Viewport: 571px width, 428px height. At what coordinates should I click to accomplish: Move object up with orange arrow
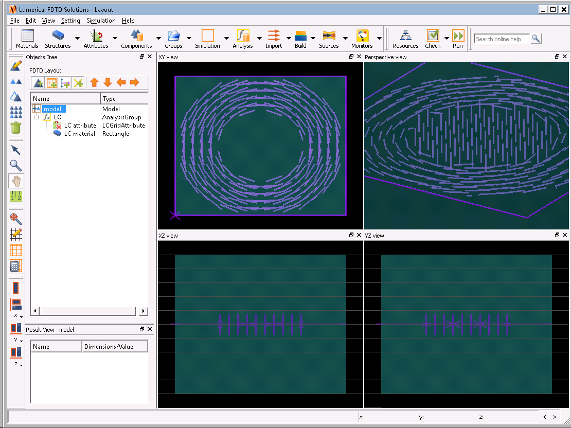tap(94, 83)
